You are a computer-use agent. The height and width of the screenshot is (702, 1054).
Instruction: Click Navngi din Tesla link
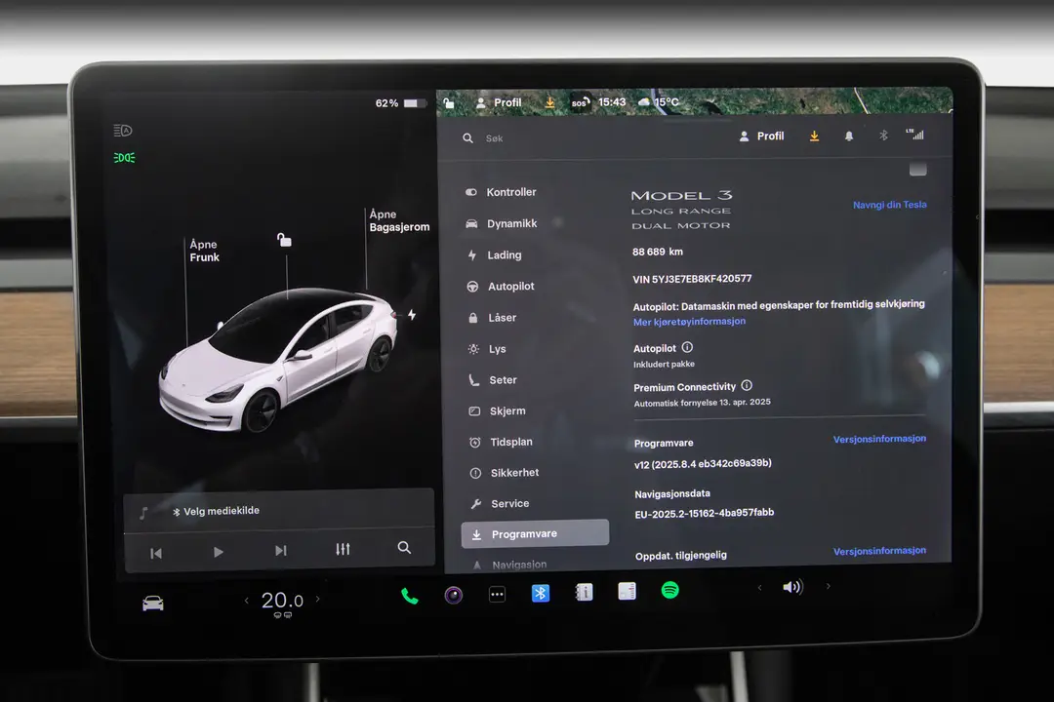pos(889,205)
